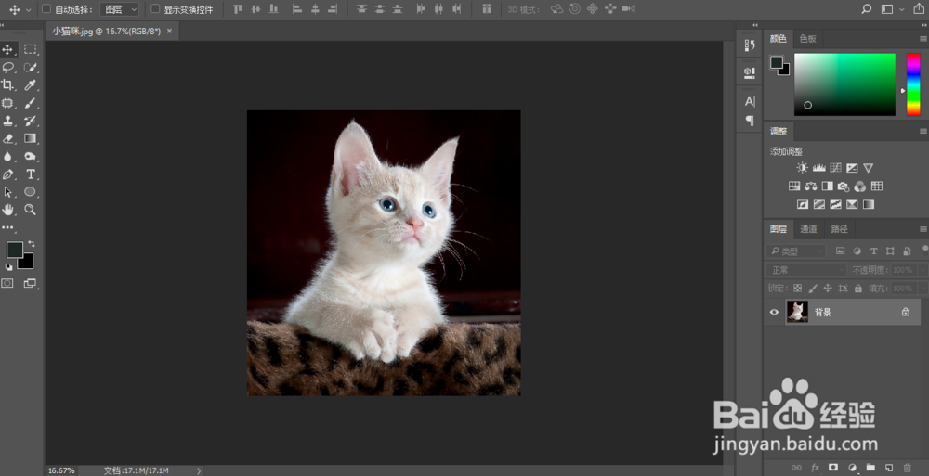Screen dimensions: 929x476
Task: Select the Path Selection tool
Action: [x=7, y=192]
